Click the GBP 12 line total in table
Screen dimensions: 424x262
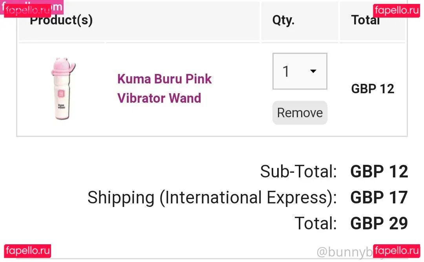tap(372, 89)
